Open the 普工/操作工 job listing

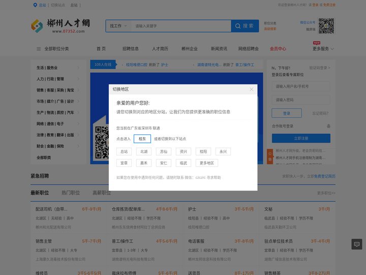[x=121, y=241]
